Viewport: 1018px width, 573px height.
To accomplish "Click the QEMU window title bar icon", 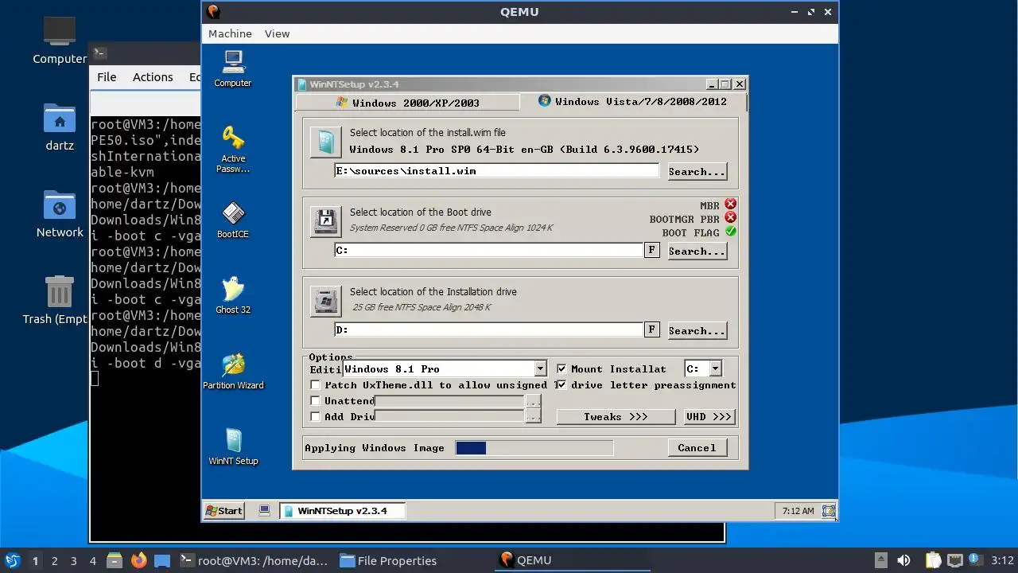I will pyautogui.click(x=212, y=11).
